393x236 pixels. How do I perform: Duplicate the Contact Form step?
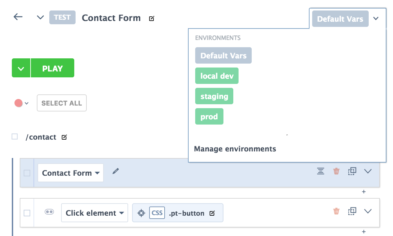352,171
